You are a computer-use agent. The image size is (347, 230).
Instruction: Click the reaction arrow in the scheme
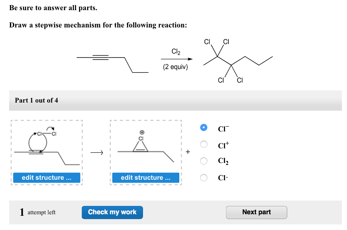(x=176, y=59)
